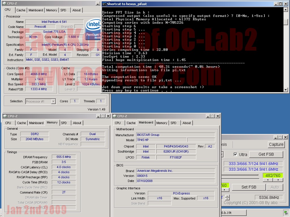
Task: Click the title icon of the Memory CPU-Z window
Action: pos(5,116)
